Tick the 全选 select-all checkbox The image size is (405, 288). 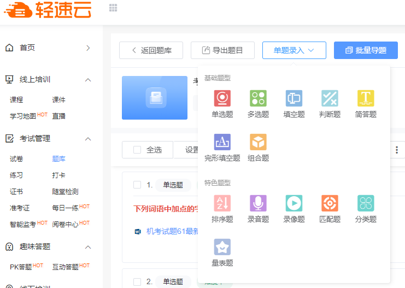[137, 150]
